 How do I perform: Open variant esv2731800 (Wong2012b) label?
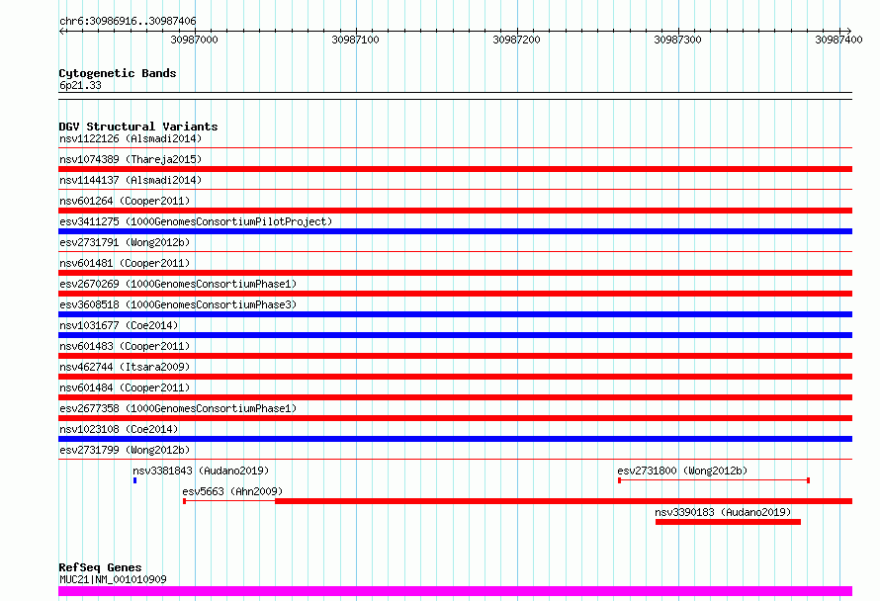(x=682, y=471)
